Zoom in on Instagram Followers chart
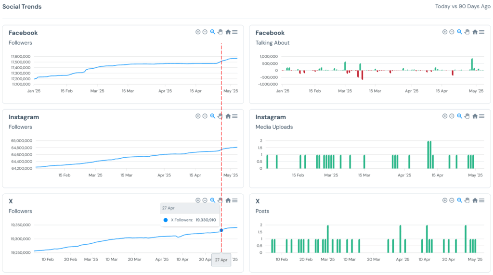493x275 pixels. (x=198, y=116)
